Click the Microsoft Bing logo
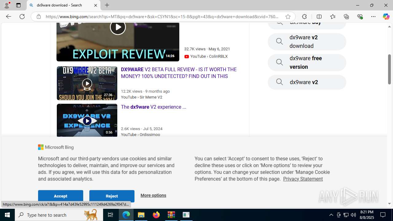Screen dimensions: 393x221 (56, 147)
